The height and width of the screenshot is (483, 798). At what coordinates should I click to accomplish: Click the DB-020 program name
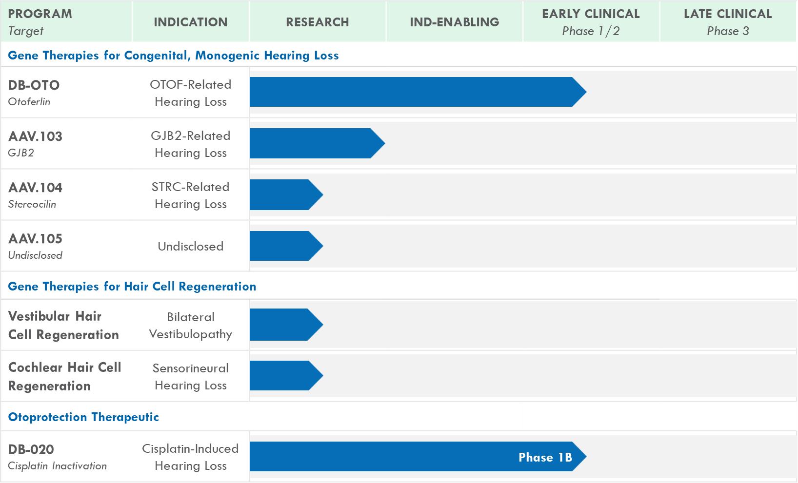31,449
